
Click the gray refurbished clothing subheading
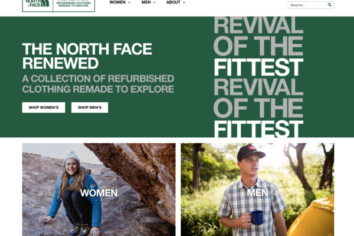pyautogui.click(x=98, y=84)
